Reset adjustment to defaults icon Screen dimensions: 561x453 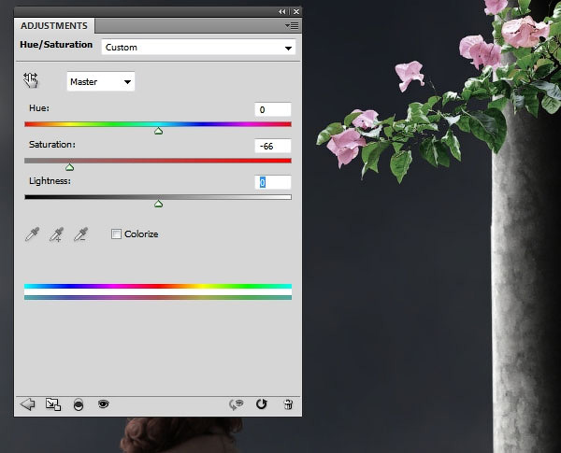(x=262, y=404)
